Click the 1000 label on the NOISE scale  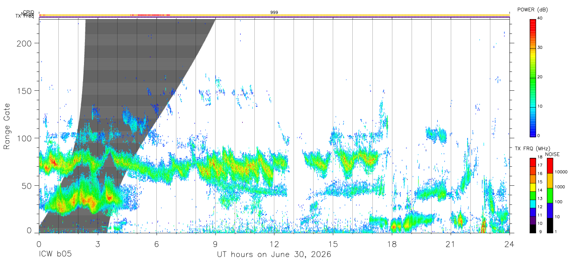point(560,187)
